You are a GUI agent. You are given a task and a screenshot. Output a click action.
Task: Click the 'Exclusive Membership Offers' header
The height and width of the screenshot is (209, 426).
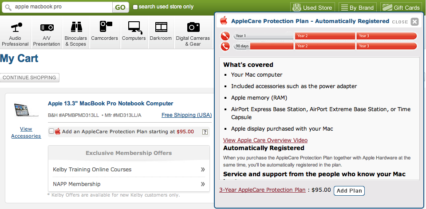[129, 153]
